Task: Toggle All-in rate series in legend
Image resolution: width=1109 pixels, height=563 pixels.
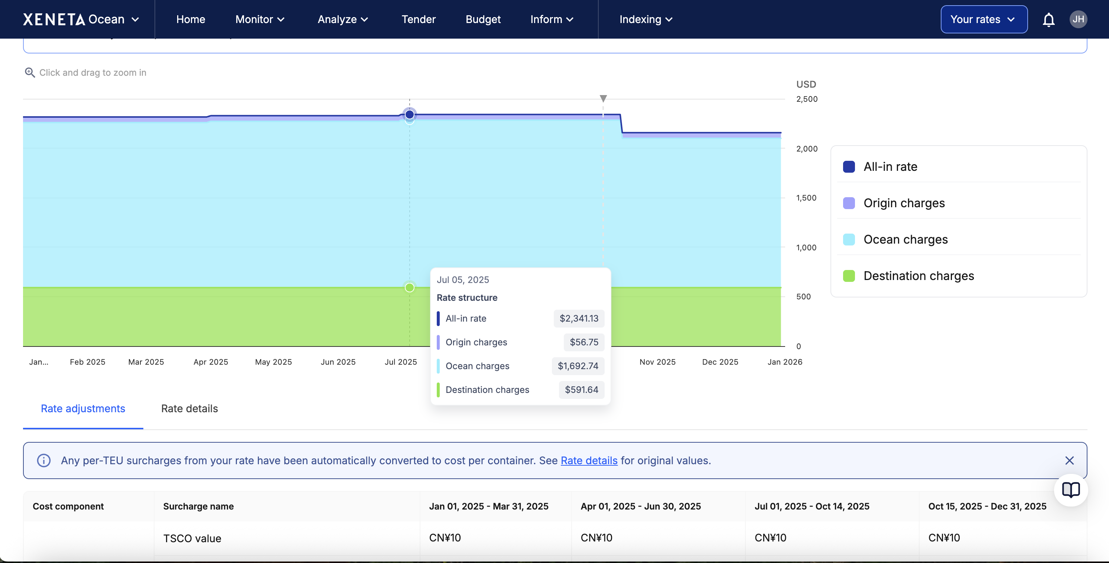Action: click(890, 167)
